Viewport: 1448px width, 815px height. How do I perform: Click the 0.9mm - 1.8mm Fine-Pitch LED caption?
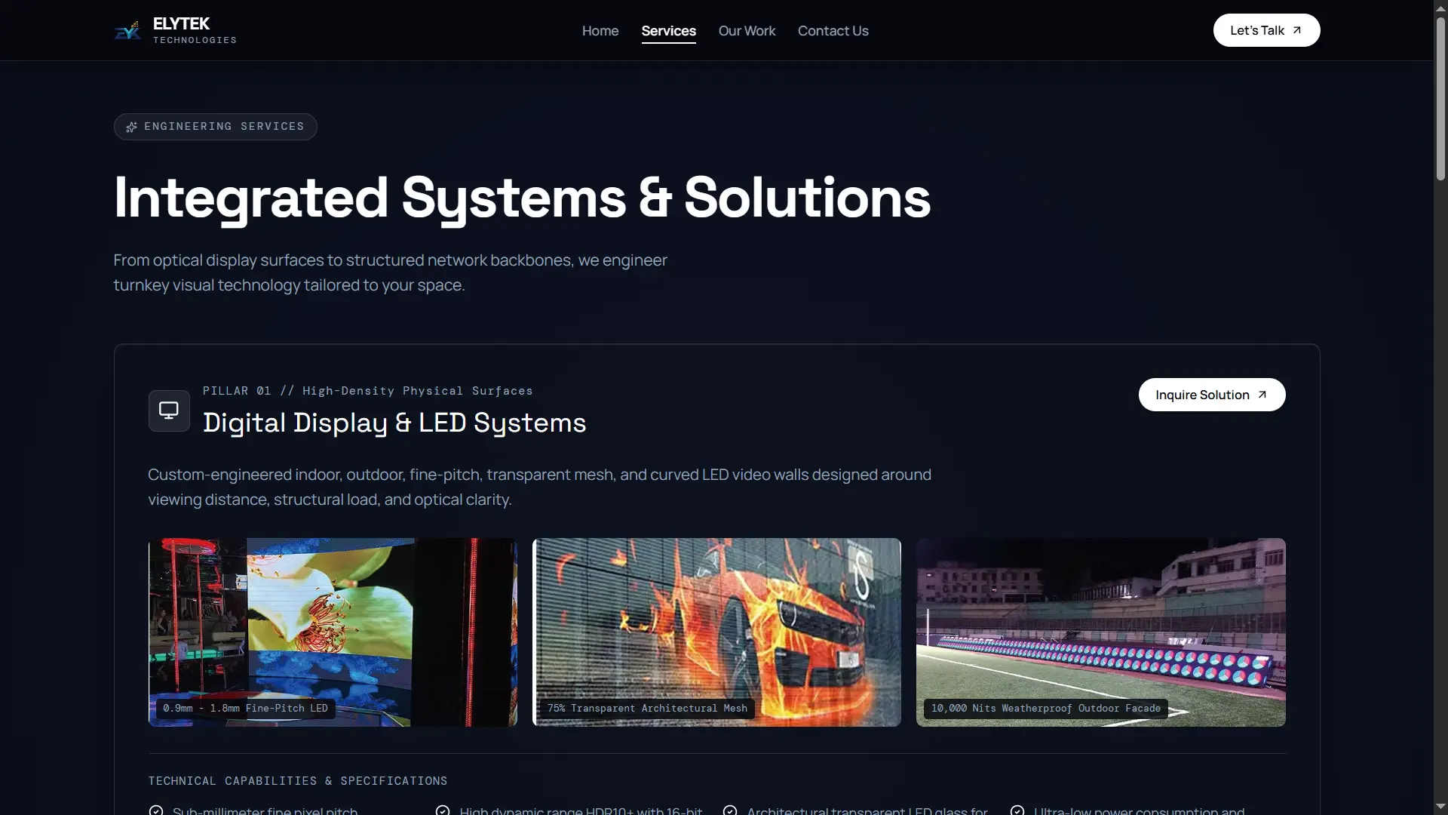click(x=246, y=709)
